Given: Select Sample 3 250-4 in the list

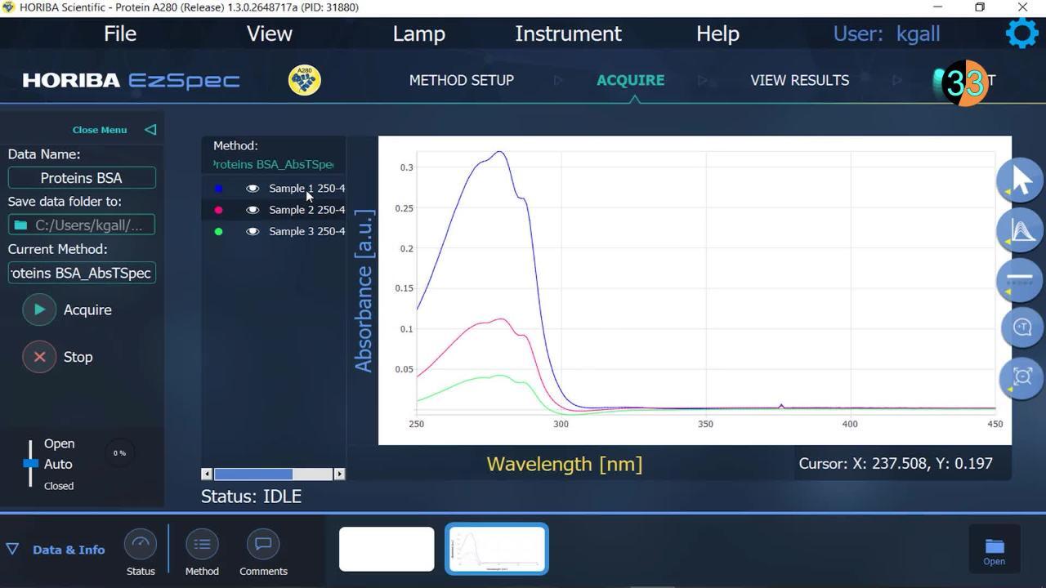Looking at the screenshot, I should point(306,232).
